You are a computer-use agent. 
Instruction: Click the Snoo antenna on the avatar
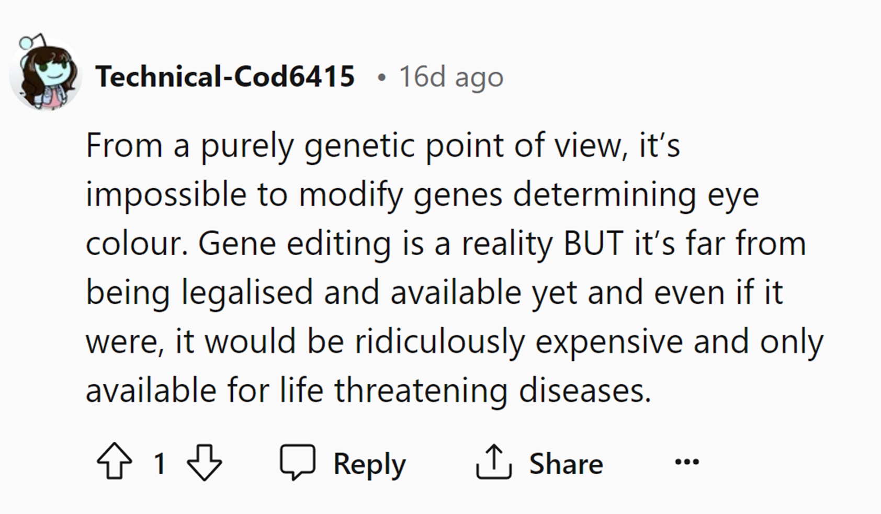26,42
